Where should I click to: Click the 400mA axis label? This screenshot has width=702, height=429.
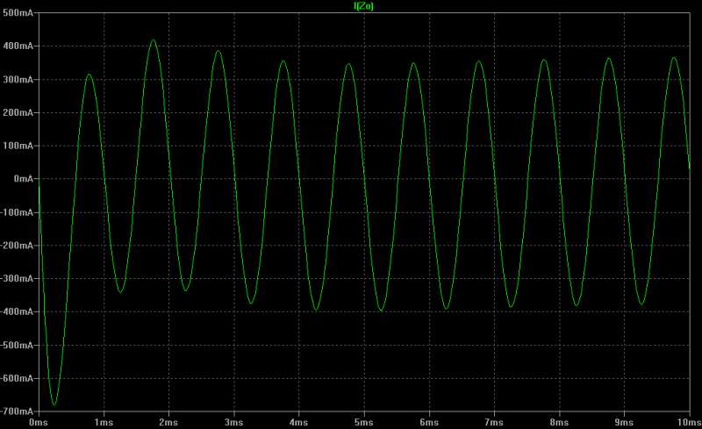pos(18,46)
